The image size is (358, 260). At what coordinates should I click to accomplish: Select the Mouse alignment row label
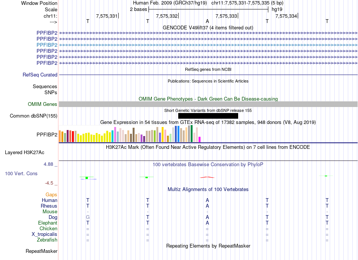[x=50, y=212]
